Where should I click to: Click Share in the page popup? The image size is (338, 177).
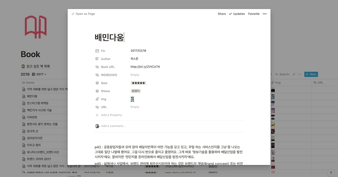click(x=222, y=14)
